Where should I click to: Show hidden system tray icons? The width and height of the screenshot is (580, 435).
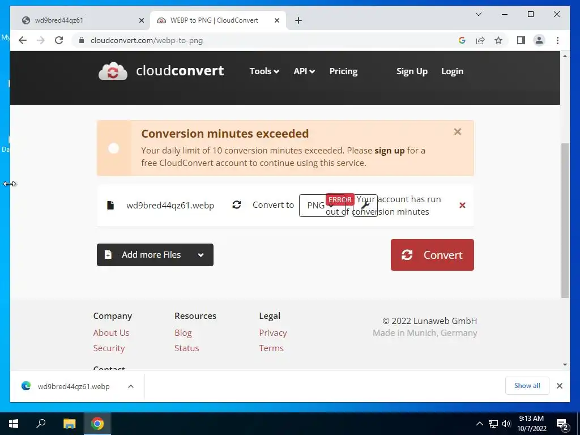[x=479, y=424]
